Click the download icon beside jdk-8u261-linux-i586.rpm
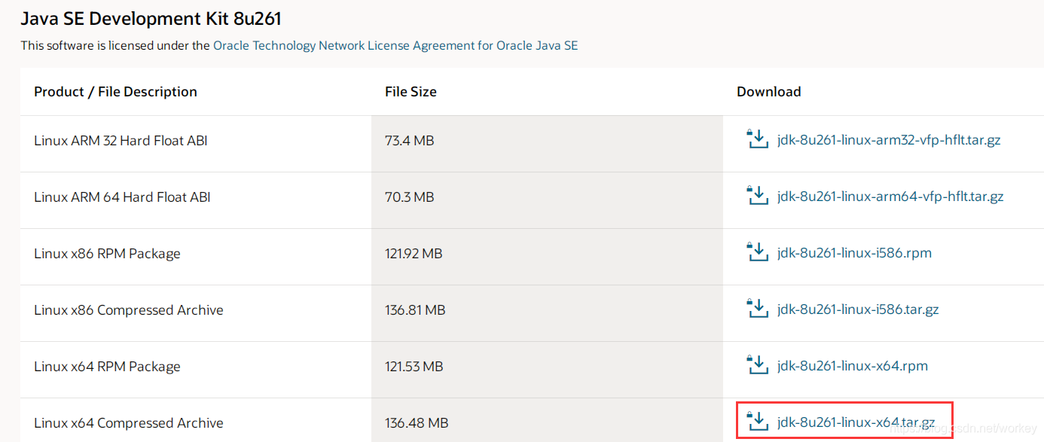Screen dimensions: 1044x442 [758, 253]
